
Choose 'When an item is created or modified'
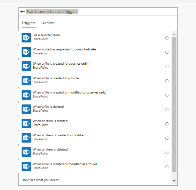pyautogui.click(x=95, y=138)
